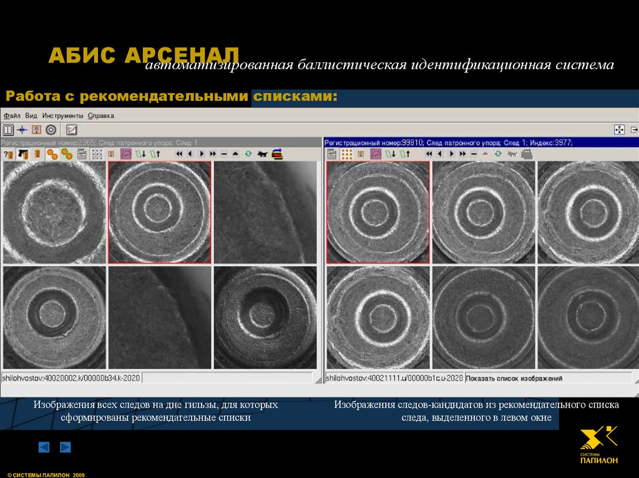Go to the previous slide with left arrow
639x478 pixels.
tap(44, 447)
